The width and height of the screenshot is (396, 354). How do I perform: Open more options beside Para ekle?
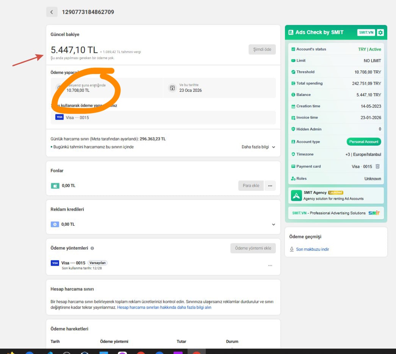(270, 186)
